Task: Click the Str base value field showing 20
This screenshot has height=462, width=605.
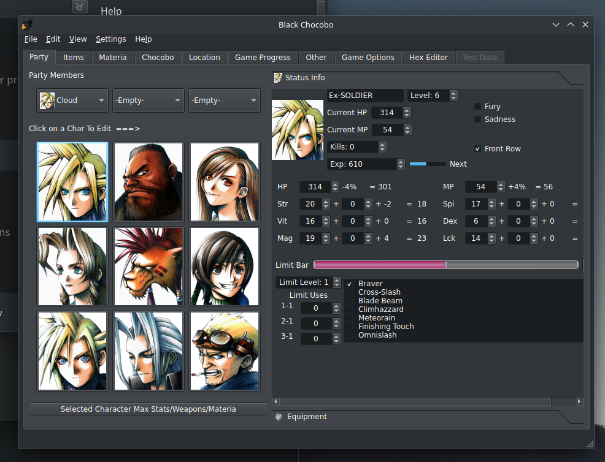Action: click(x=311, y=204)
